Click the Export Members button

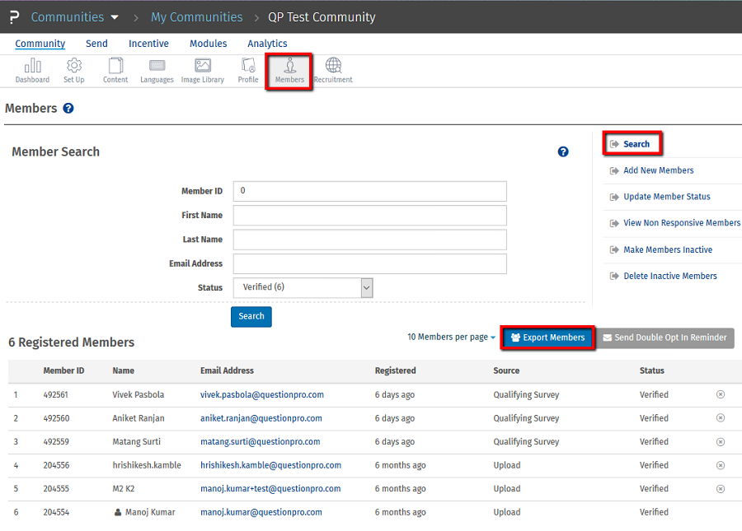[x=547, y=338]
